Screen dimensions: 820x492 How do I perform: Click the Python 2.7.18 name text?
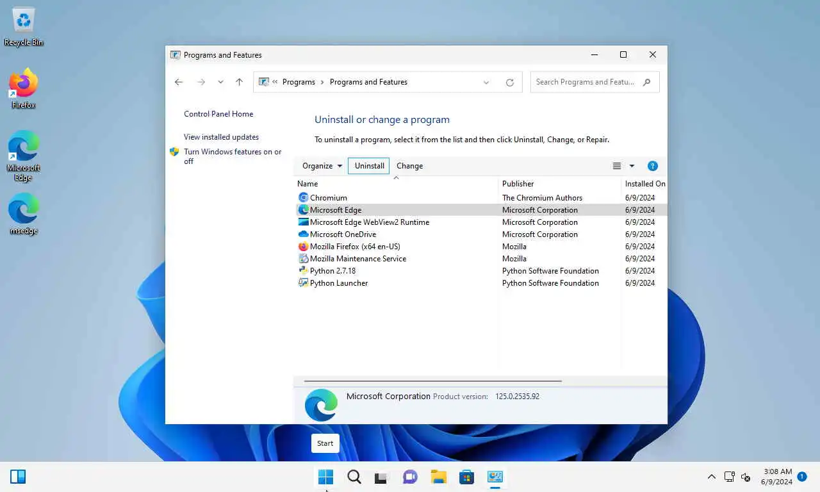[332, 271]
